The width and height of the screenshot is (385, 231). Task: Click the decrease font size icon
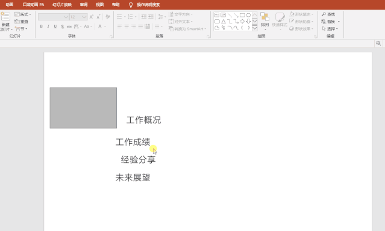pyautogui.click(x=98, y=17)
